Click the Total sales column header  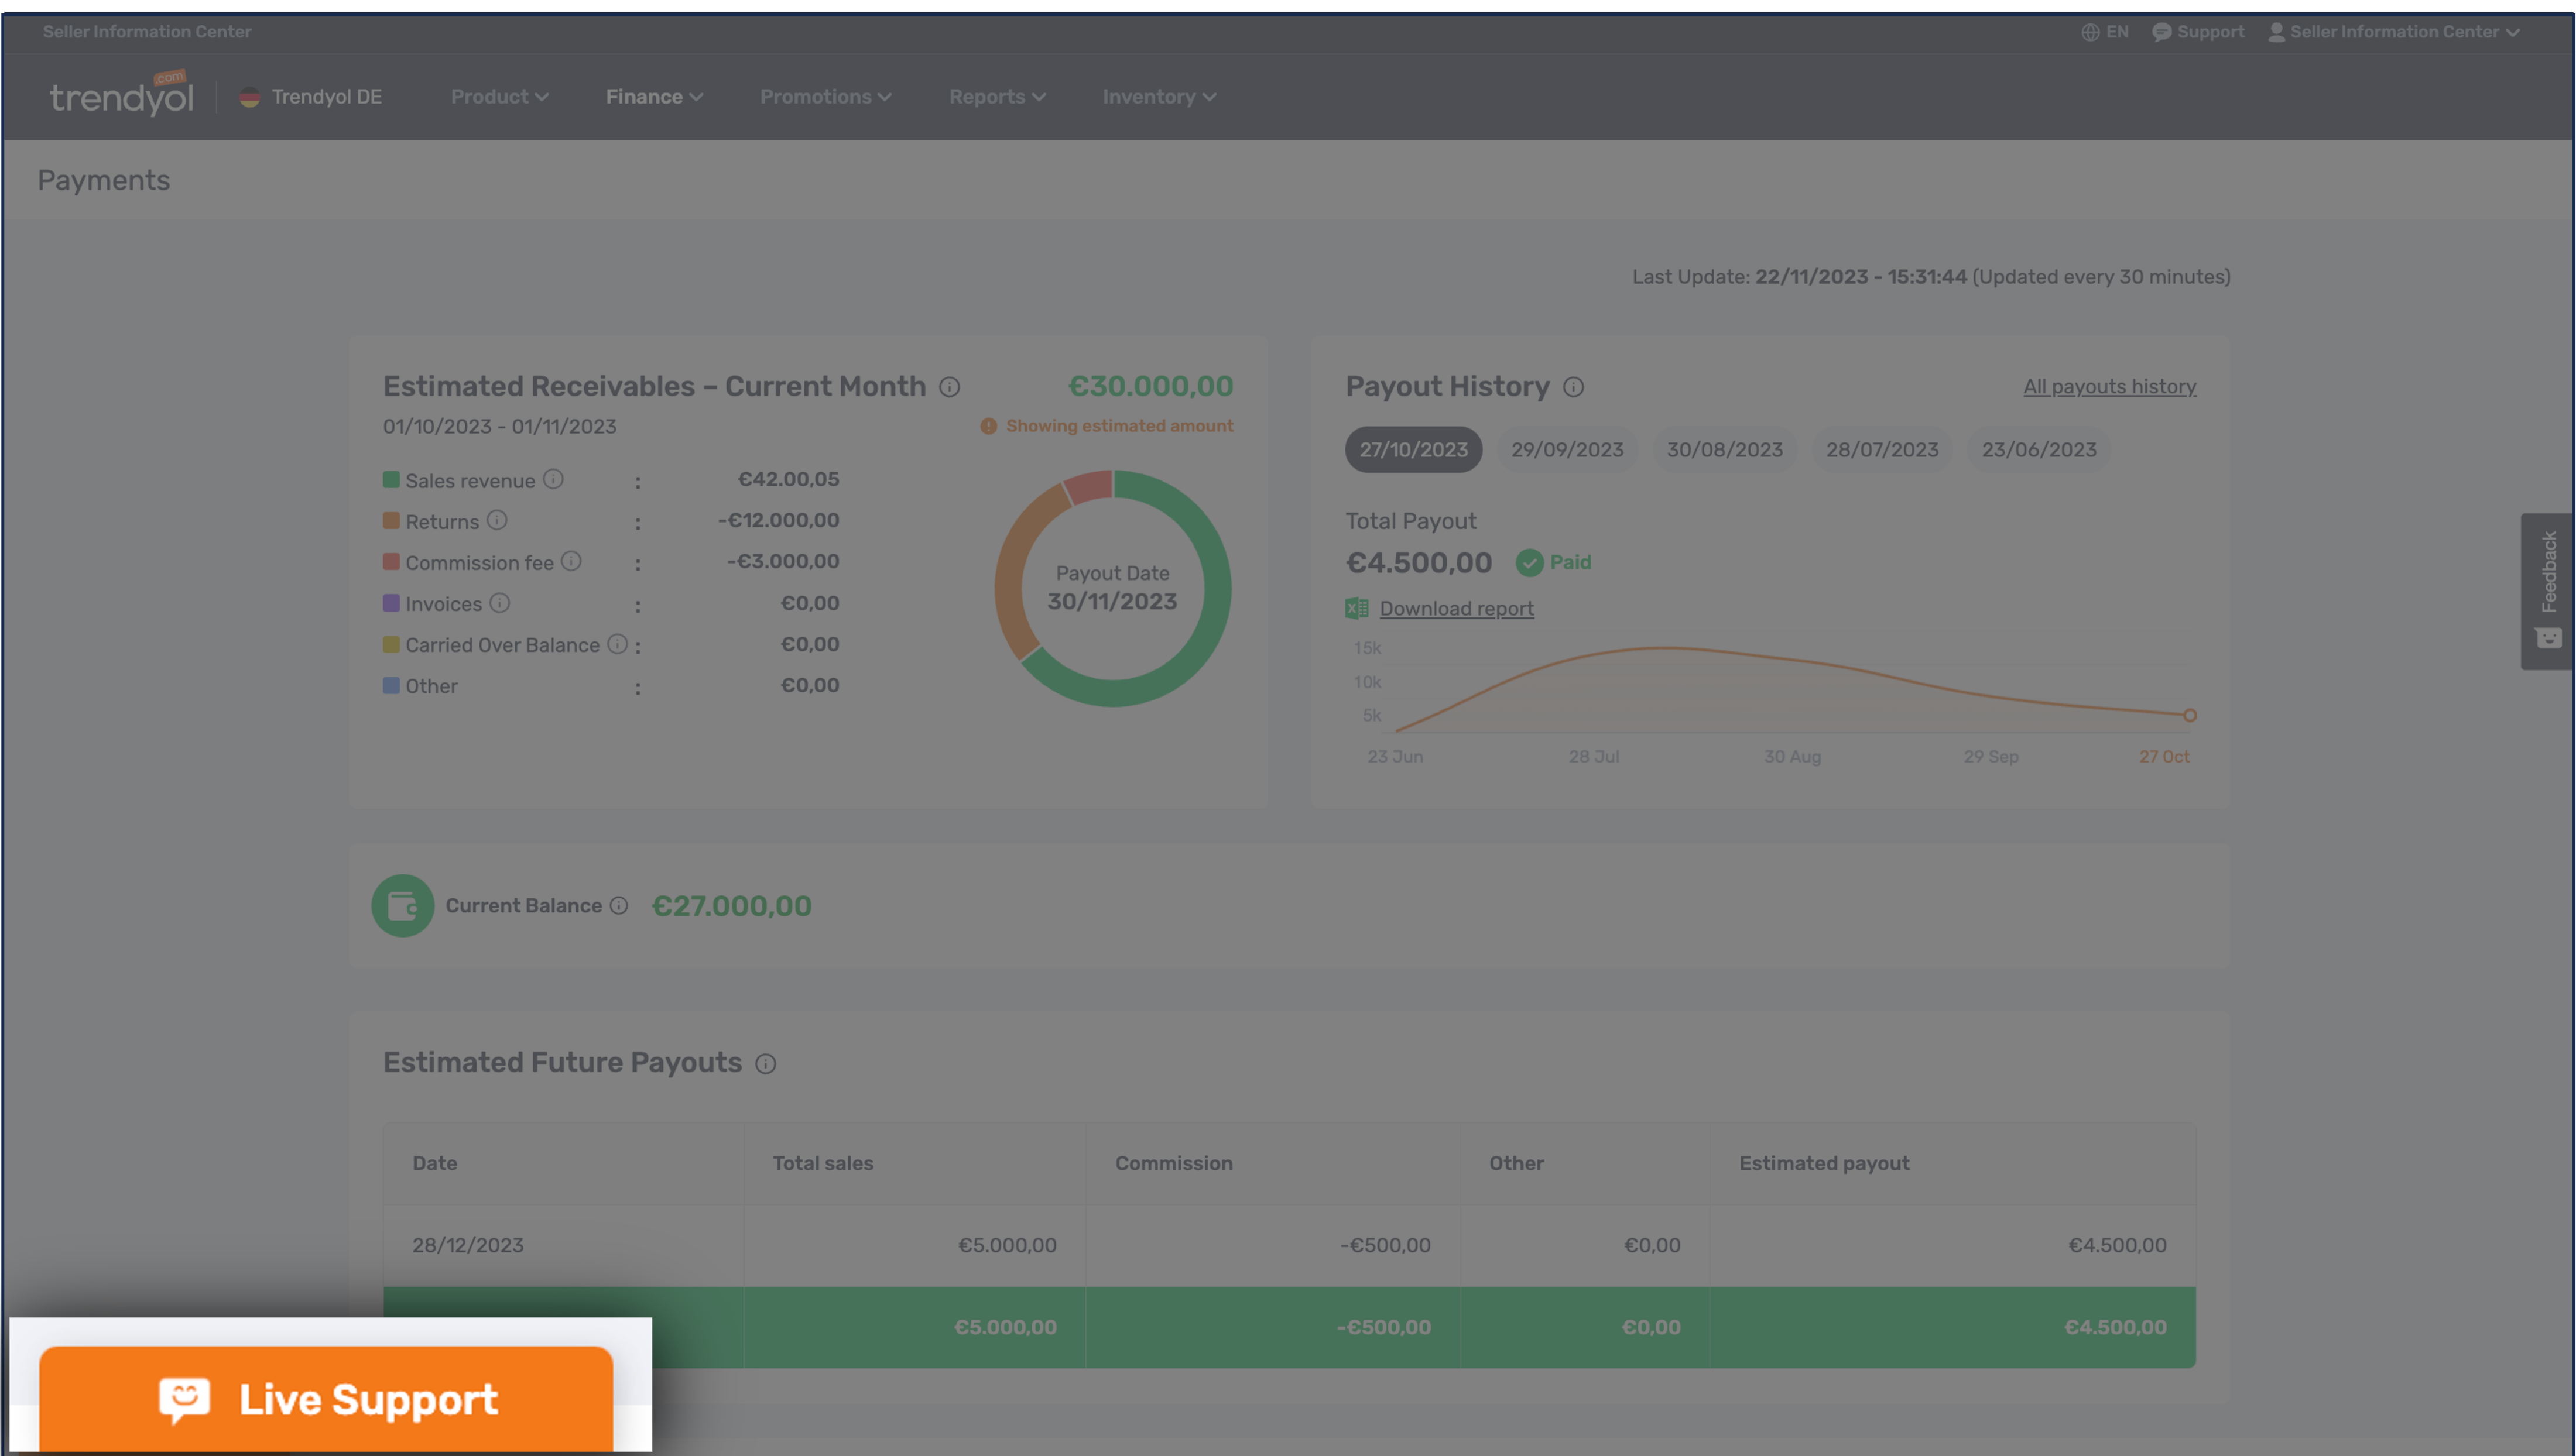coord(823,1163)
